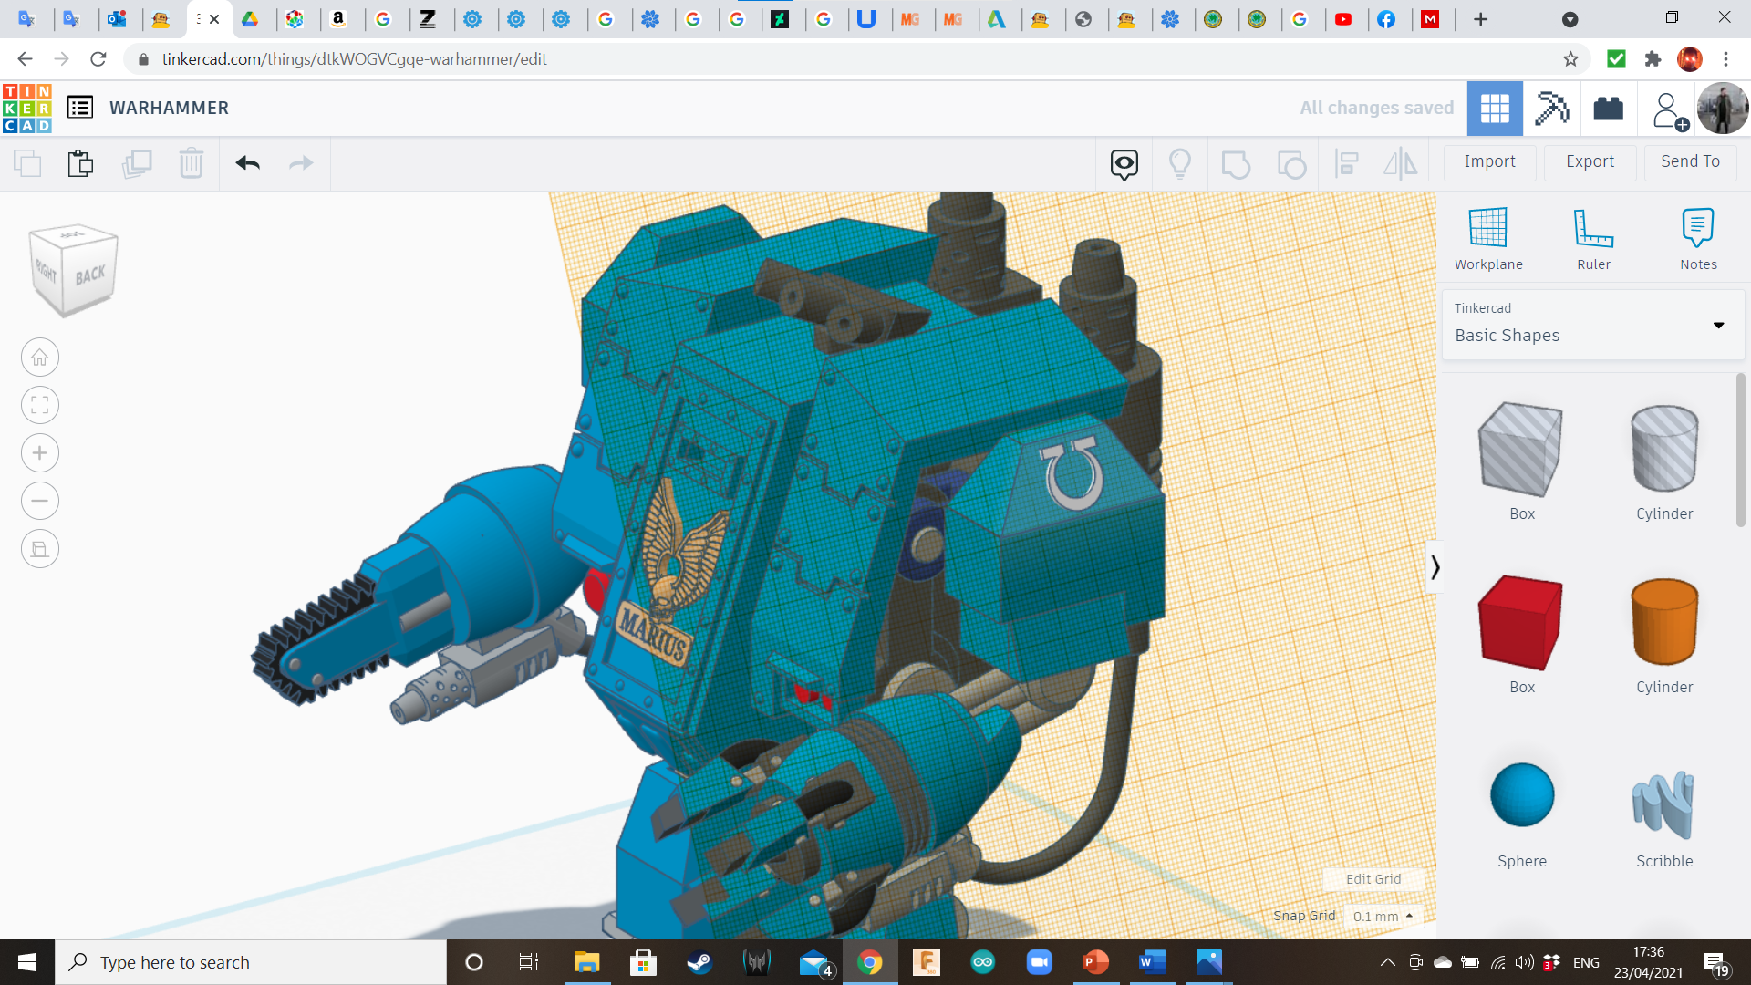Click the BACK face of view cube
The width and height of the screenshot is (1751, 985).
90,275
